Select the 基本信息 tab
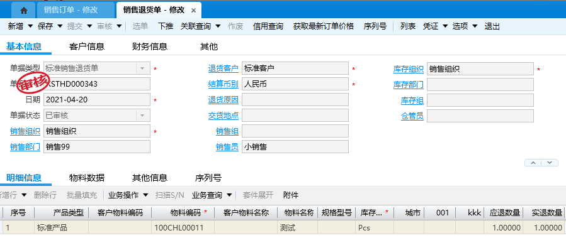 (24, 46)
